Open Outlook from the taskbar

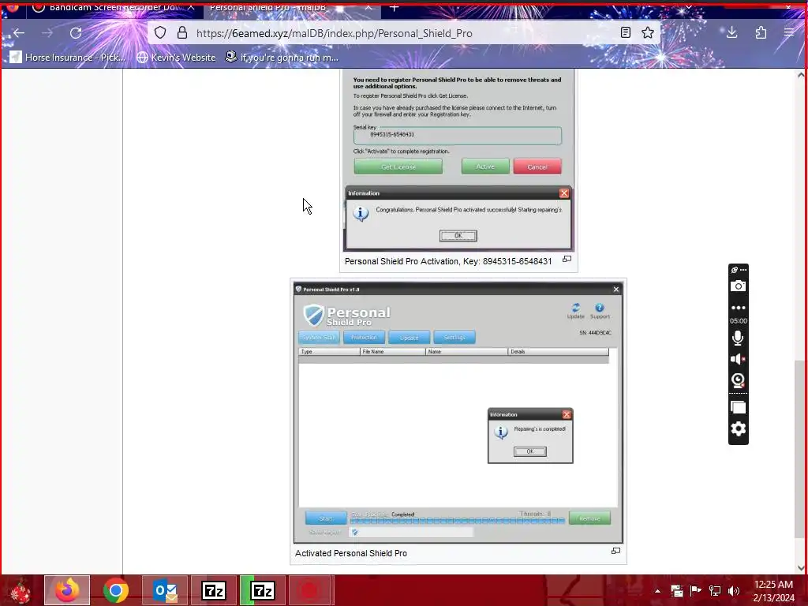[x=165, y=590]
